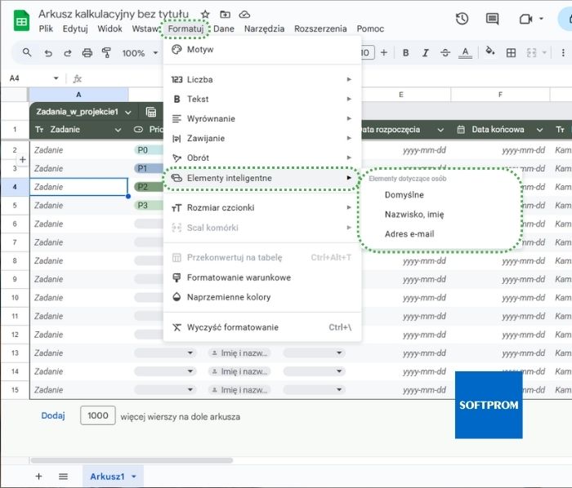Viewport: 572px width, 488px height.
Task: Star this spreadsheet document
Action: click(x=205, y=15)
